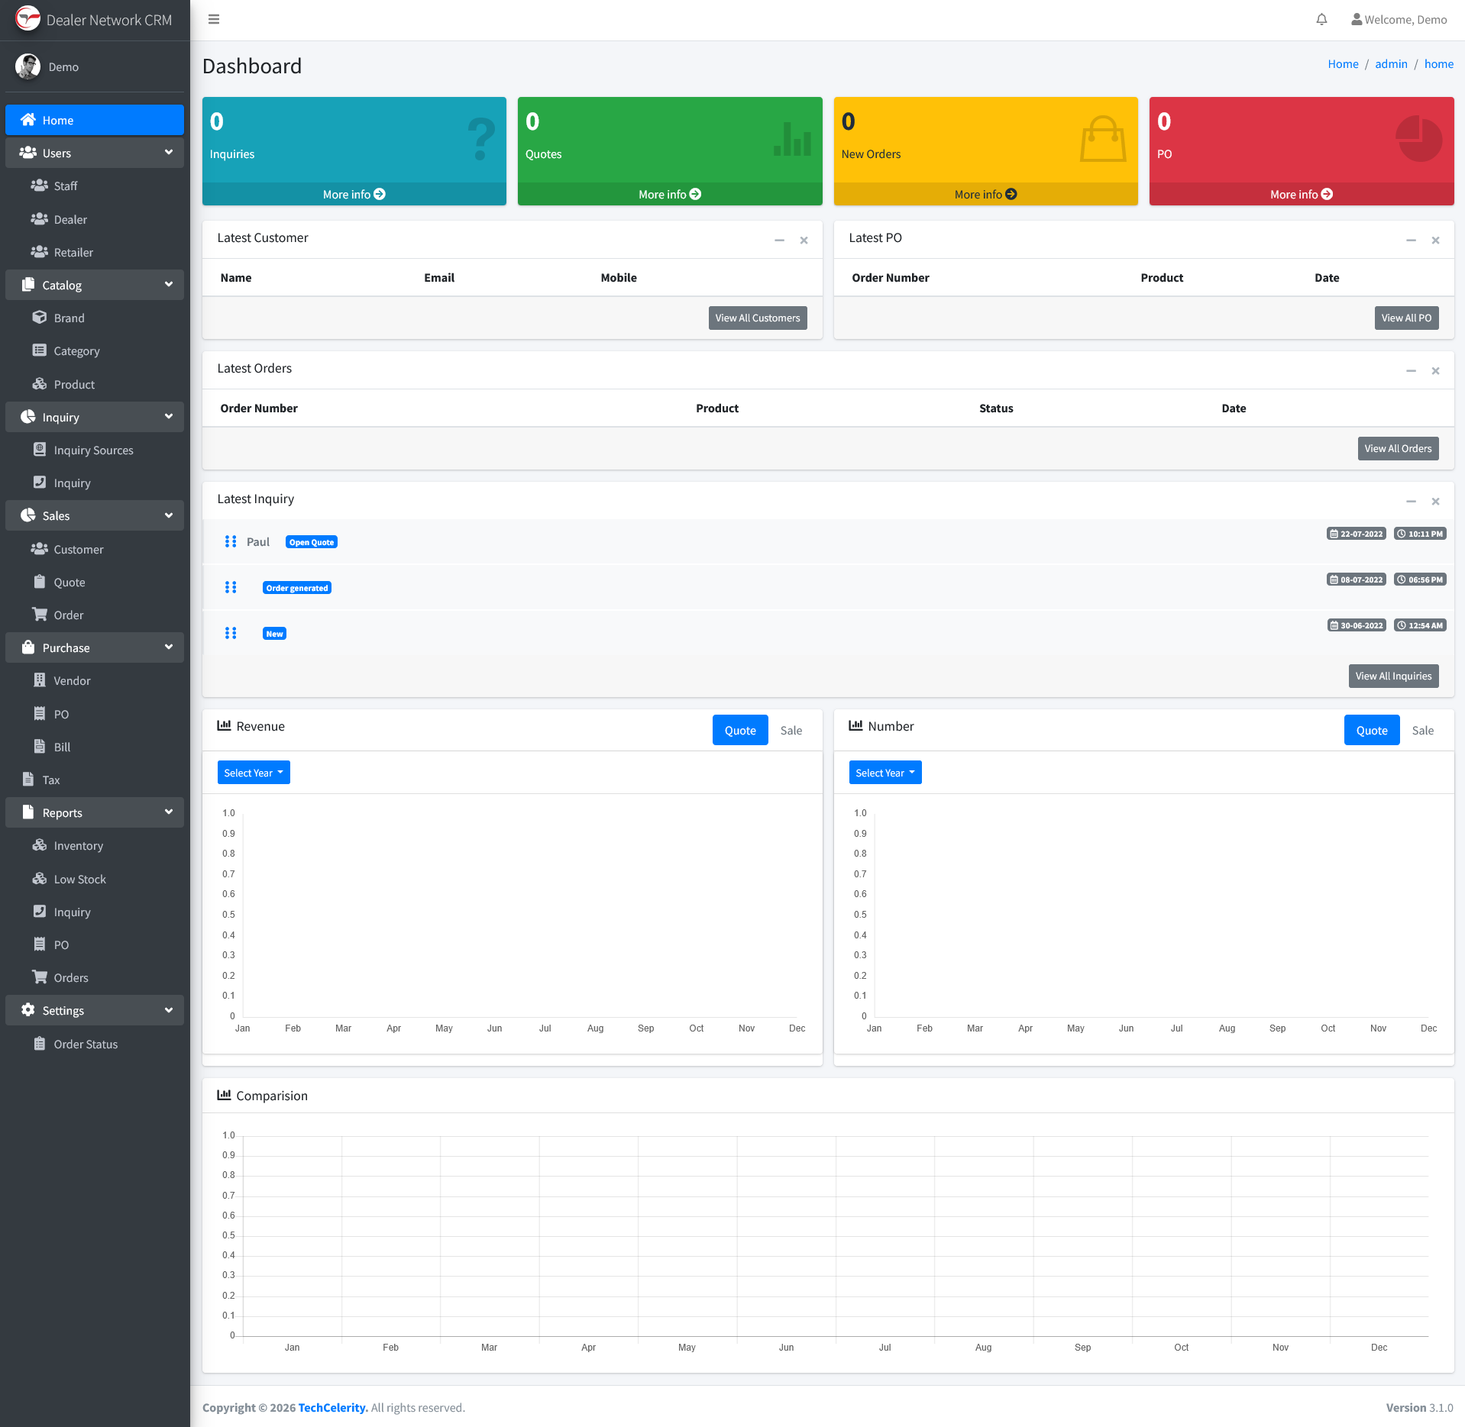Switch Revenue chart to Sale tab
The width and height of the screenshot is (1465, 1427).
pos(791,731)
